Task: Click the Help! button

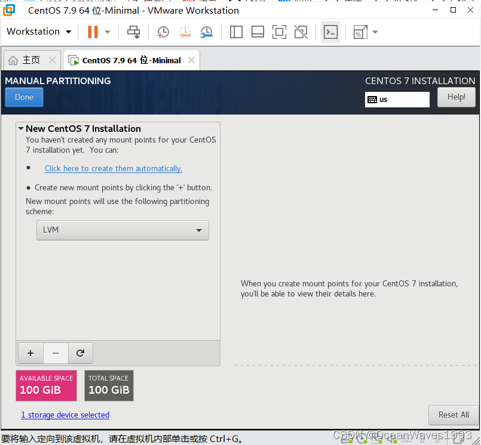Action: point(456,97)
